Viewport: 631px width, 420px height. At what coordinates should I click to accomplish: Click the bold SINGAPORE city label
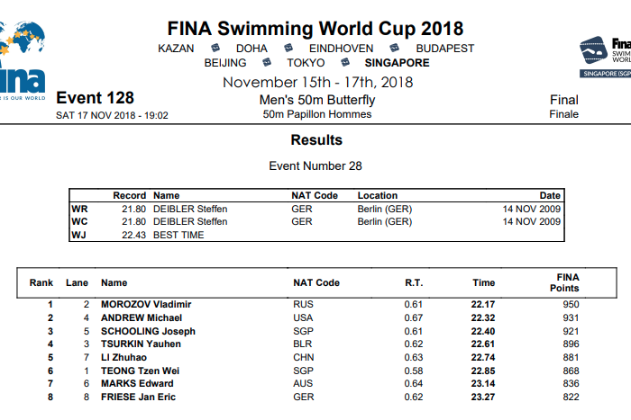(398, 63)
